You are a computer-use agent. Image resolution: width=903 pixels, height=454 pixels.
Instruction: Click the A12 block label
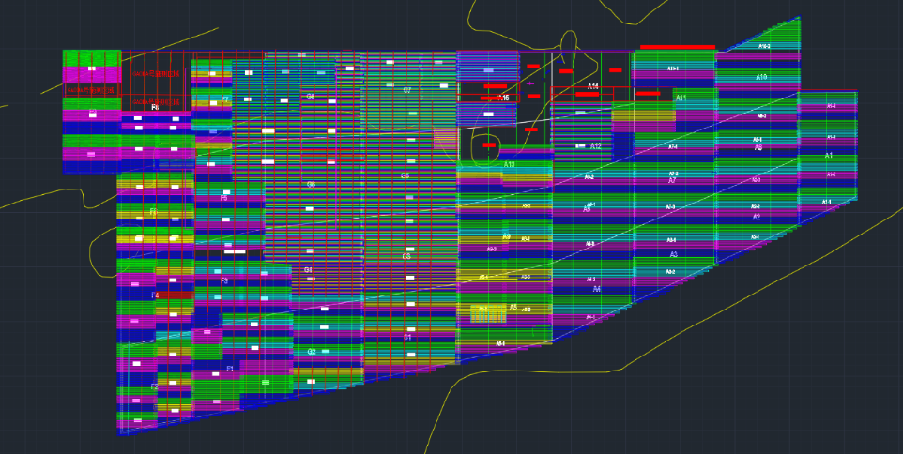tap(595, 146)
